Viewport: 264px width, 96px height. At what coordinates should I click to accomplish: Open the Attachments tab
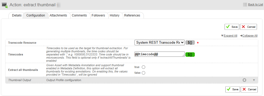tap(58, 15)
